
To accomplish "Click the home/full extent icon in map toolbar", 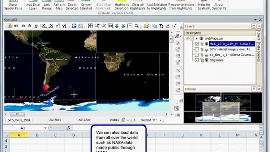I will click(x=10, y=26).
